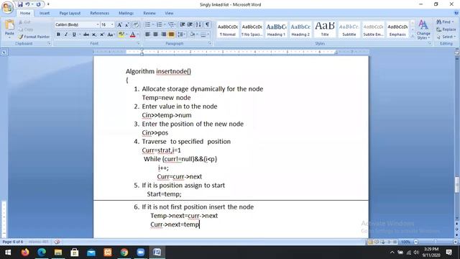Save the document from Quick Access toolbar
The height and width of the screenshot is (259, 460).
[20, 4]
